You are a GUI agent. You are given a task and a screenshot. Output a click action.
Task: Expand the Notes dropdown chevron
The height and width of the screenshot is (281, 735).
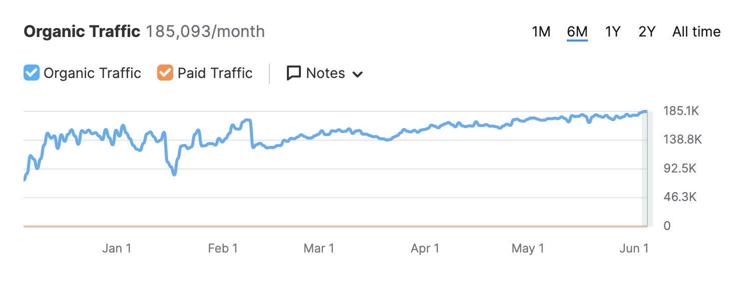coord(357,74)
